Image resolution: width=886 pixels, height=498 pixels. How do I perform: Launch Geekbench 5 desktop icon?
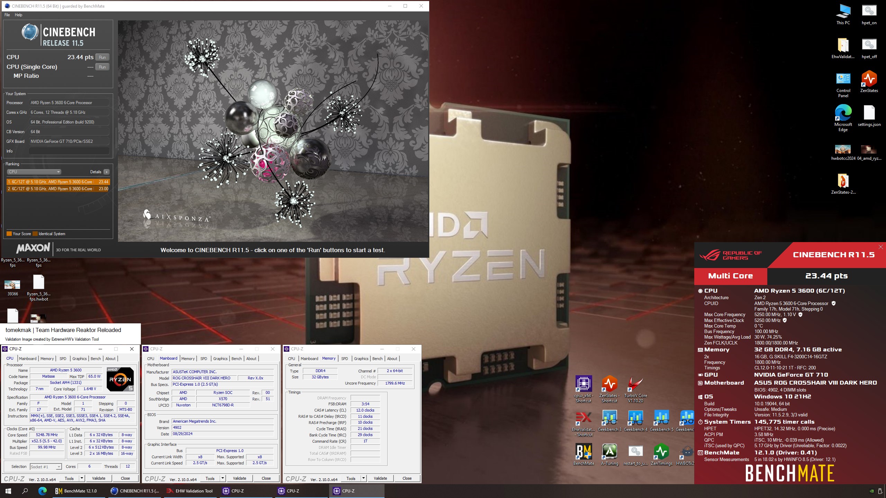point(661,421)
